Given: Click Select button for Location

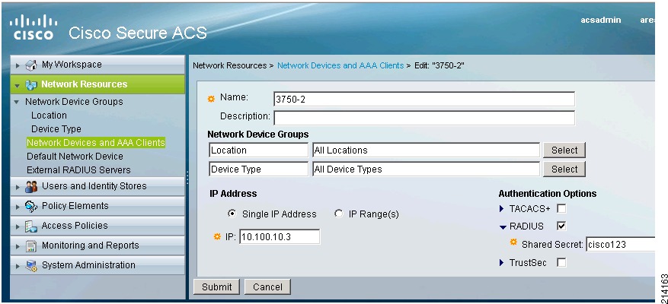Looking at the screenshot, I should [564, 150].
